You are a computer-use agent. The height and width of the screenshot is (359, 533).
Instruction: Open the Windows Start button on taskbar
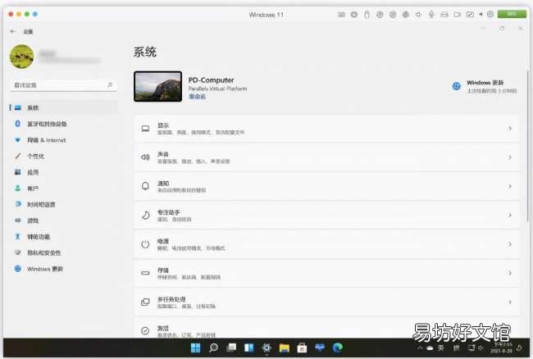click(x=195, y=348)
